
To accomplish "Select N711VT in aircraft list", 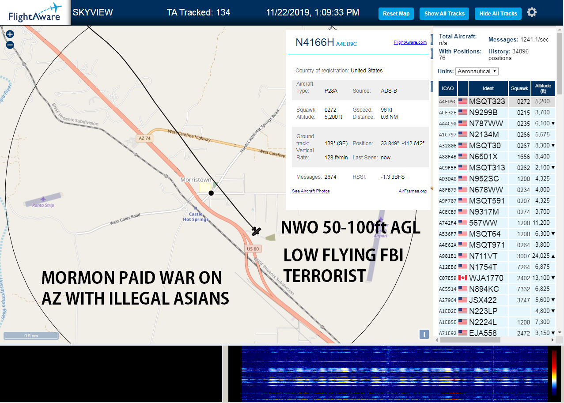I will click(x=497, y=256).
